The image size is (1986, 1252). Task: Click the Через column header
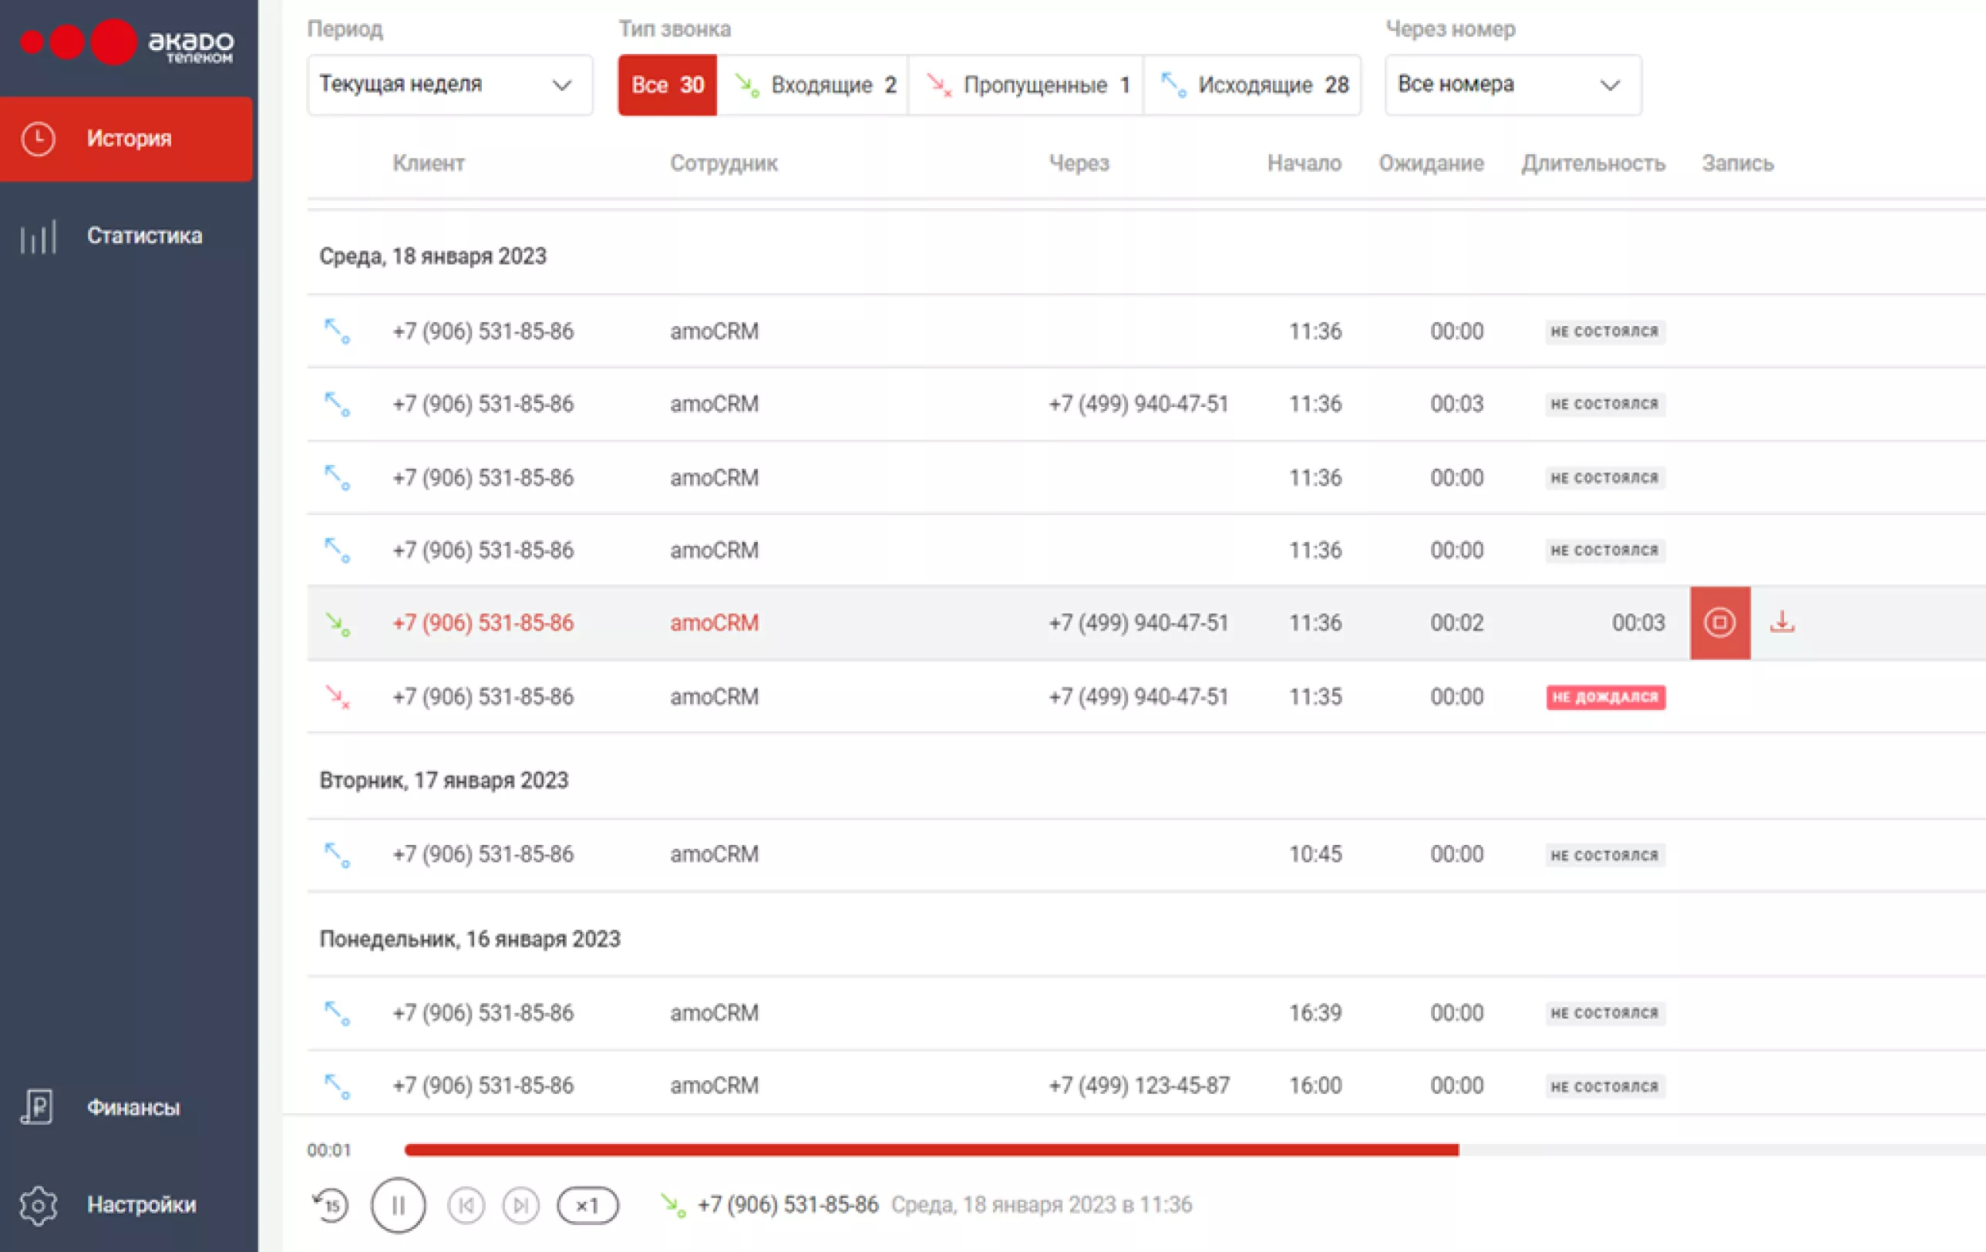click(x=1079, y=163)
